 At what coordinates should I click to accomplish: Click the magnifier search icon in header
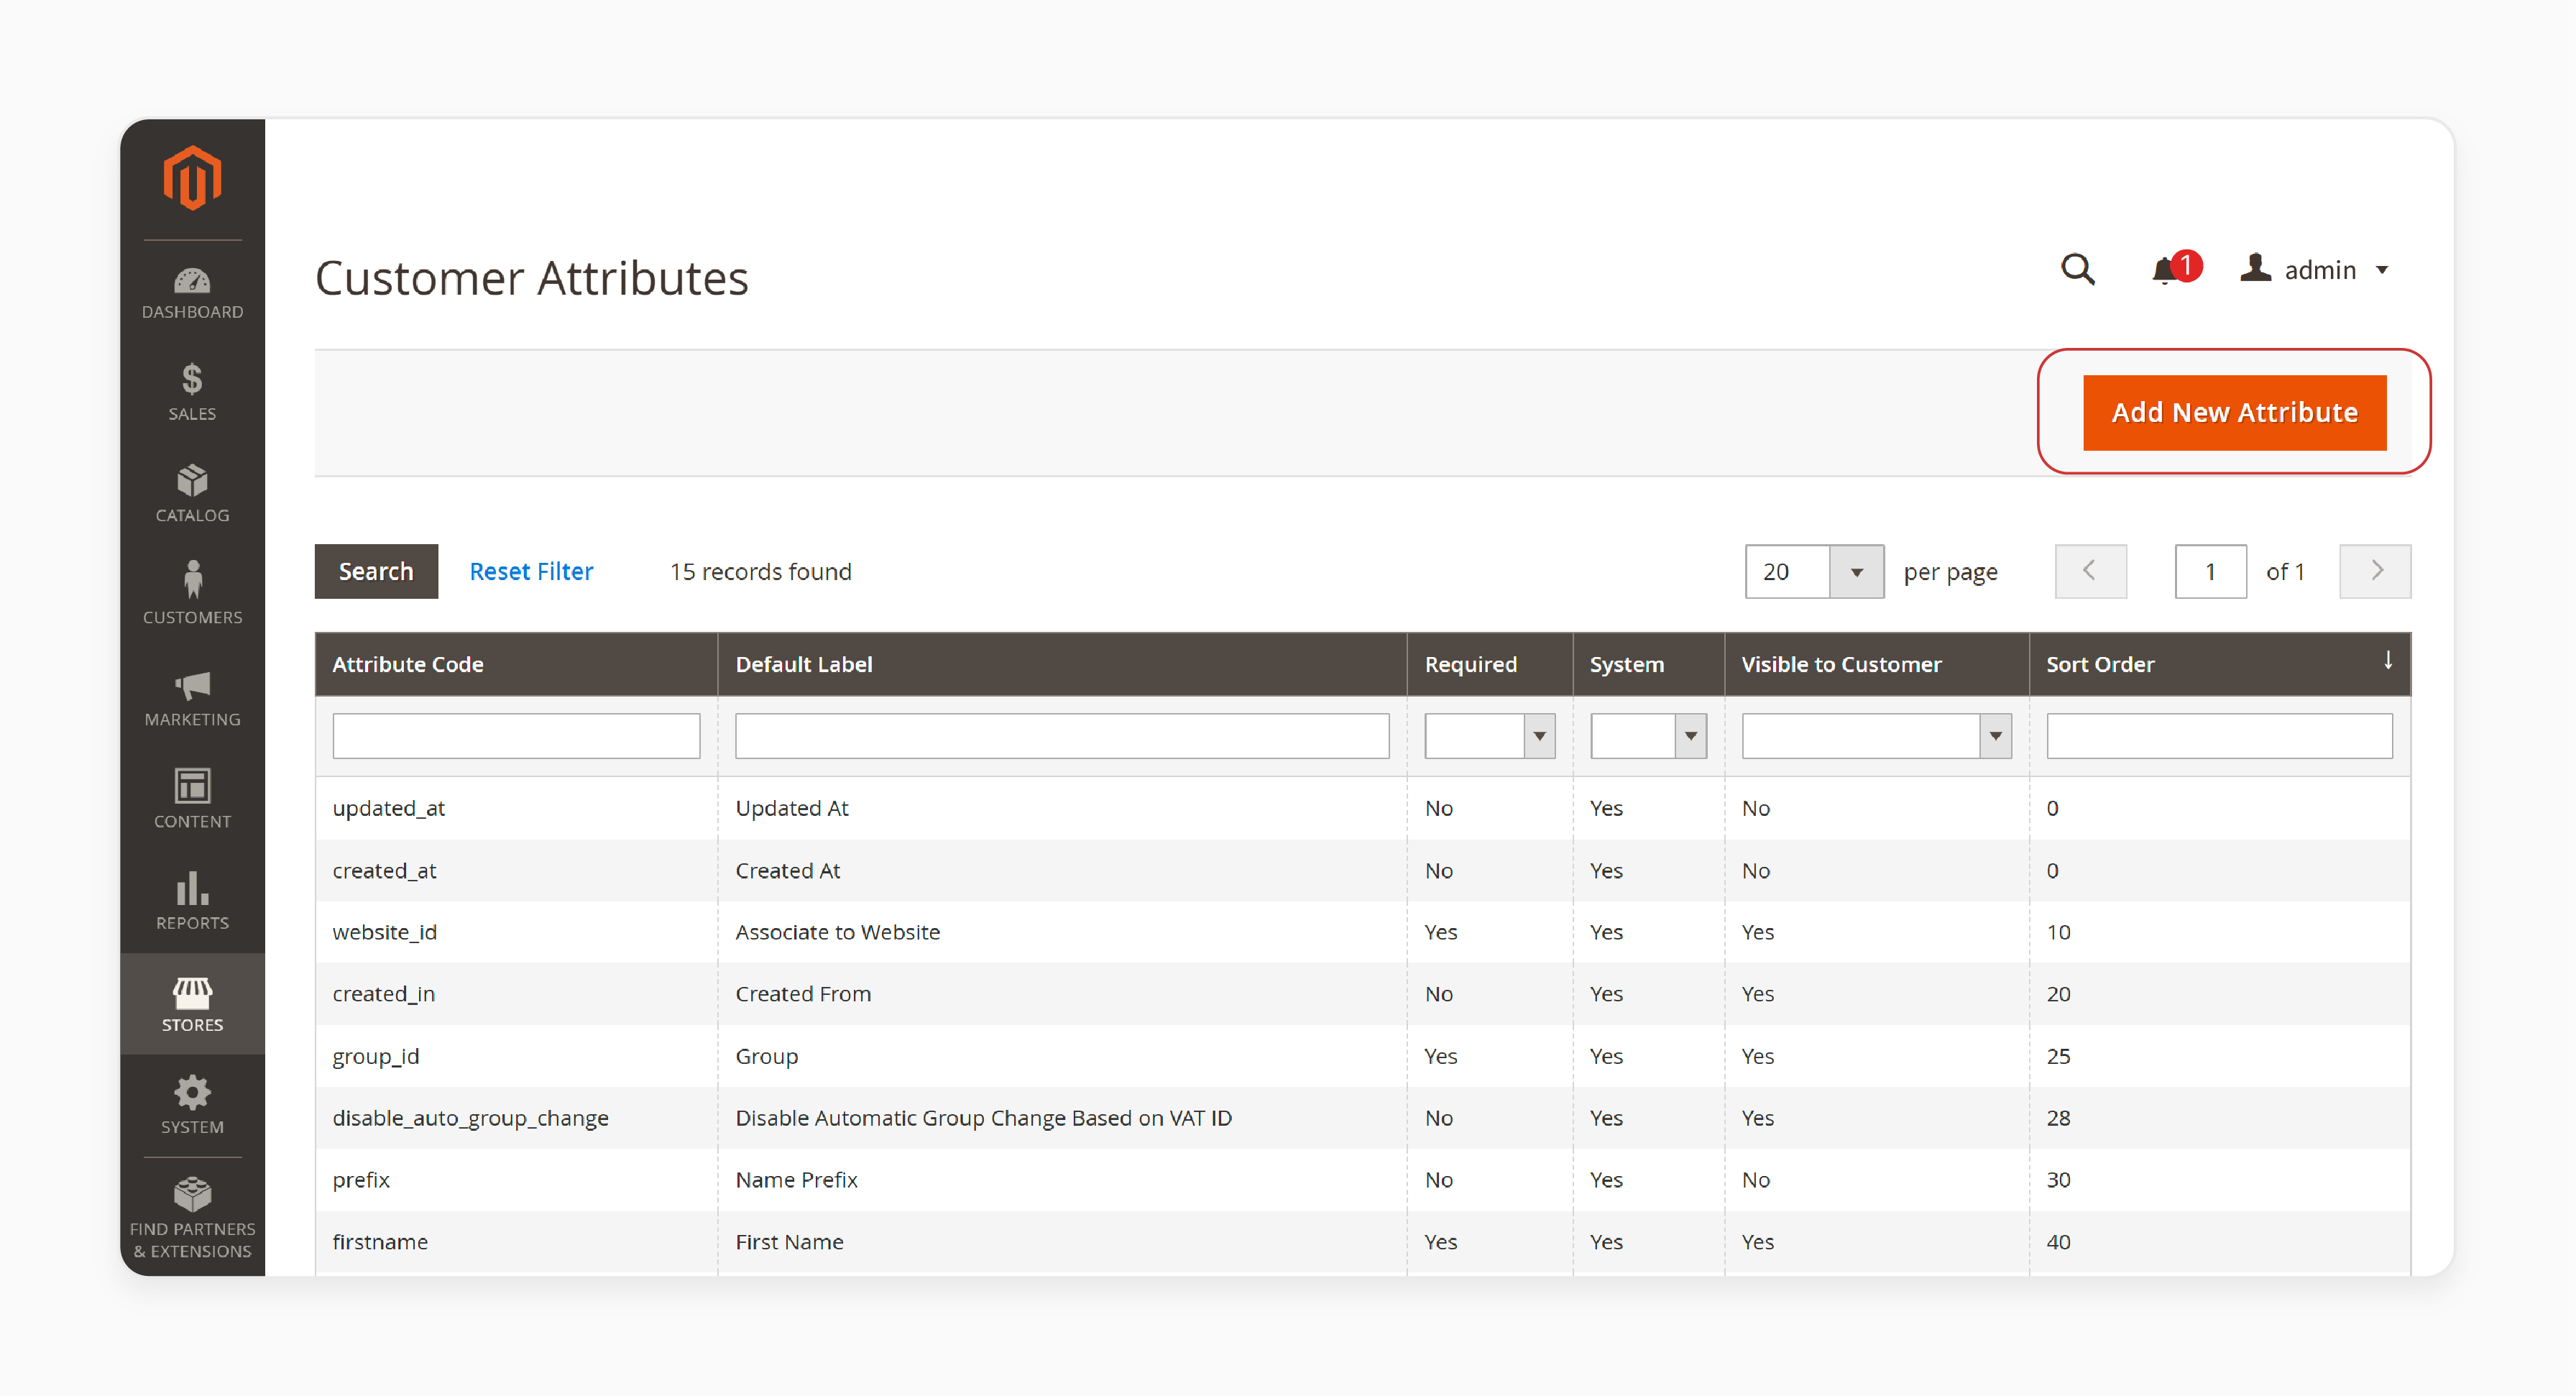(2077, 269)
